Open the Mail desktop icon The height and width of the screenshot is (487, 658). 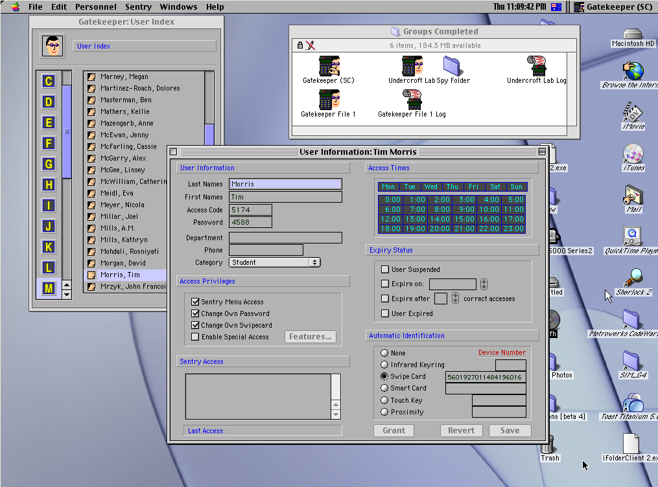pyautogui.click(x=633, y=195)
